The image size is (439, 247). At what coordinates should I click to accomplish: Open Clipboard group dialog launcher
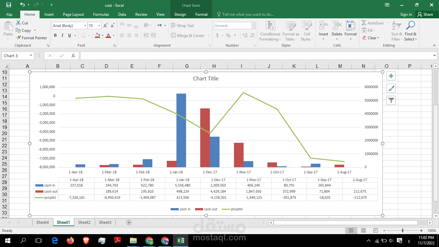coord(48,46)
